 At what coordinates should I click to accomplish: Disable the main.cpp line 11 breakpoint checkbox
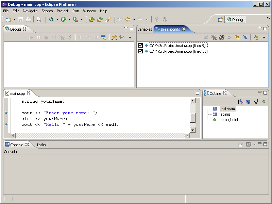(140, 51)
